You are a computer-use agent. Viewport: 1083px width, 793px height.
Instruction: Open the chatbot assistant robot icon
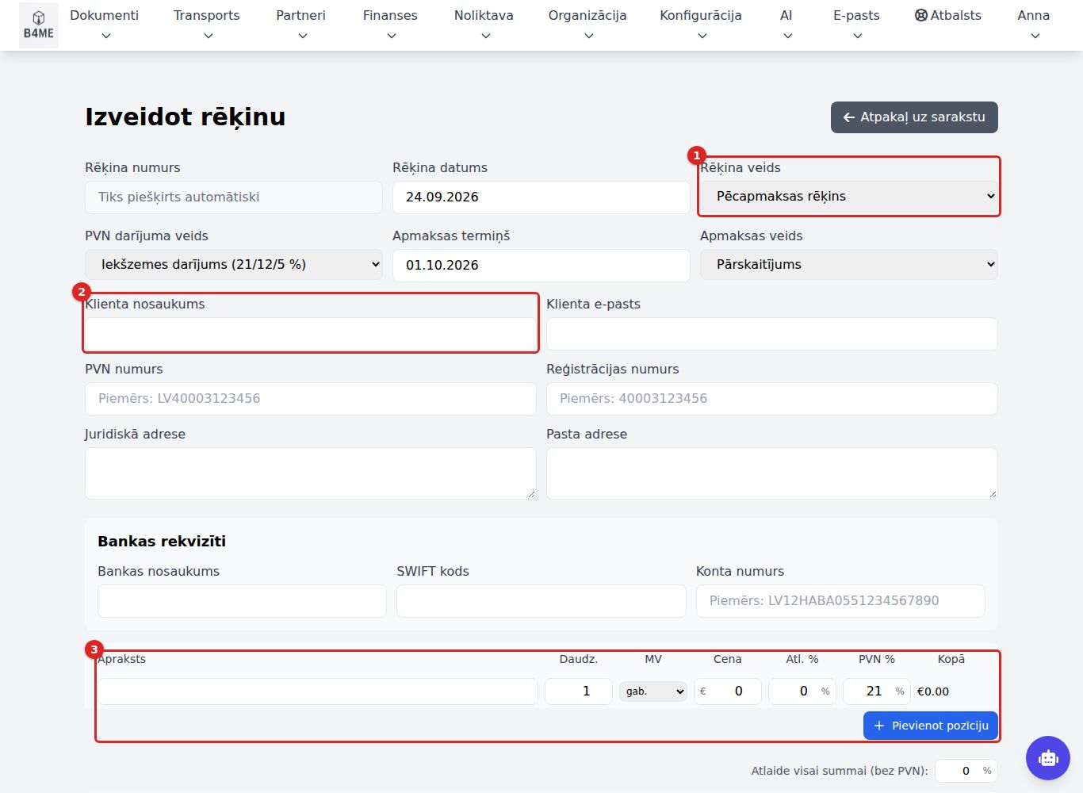(x=1048, y=758)
